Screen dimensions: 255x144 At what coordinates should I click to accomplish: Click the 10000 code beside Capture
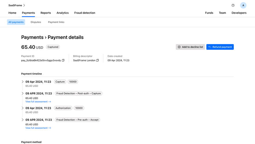point(73,82)
